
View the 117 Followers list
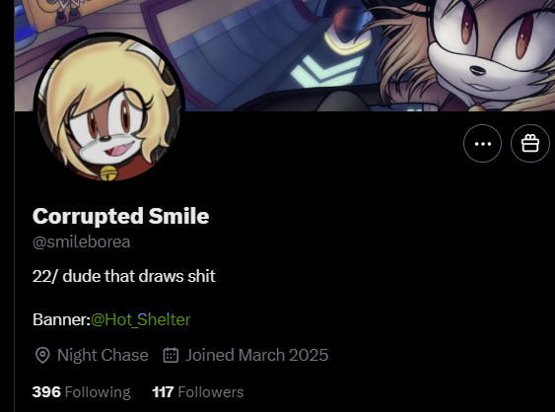coord(198,392)
